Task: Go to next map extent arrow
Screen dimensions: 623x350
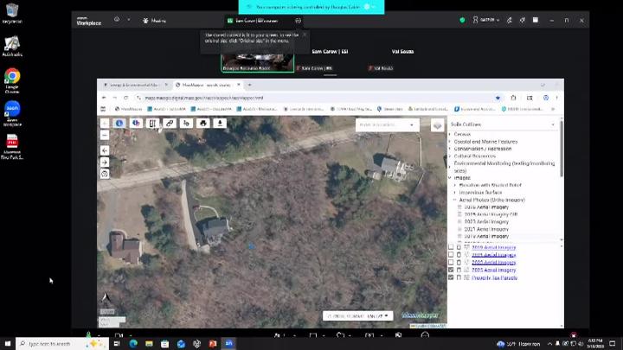Action: pos(105,162)
